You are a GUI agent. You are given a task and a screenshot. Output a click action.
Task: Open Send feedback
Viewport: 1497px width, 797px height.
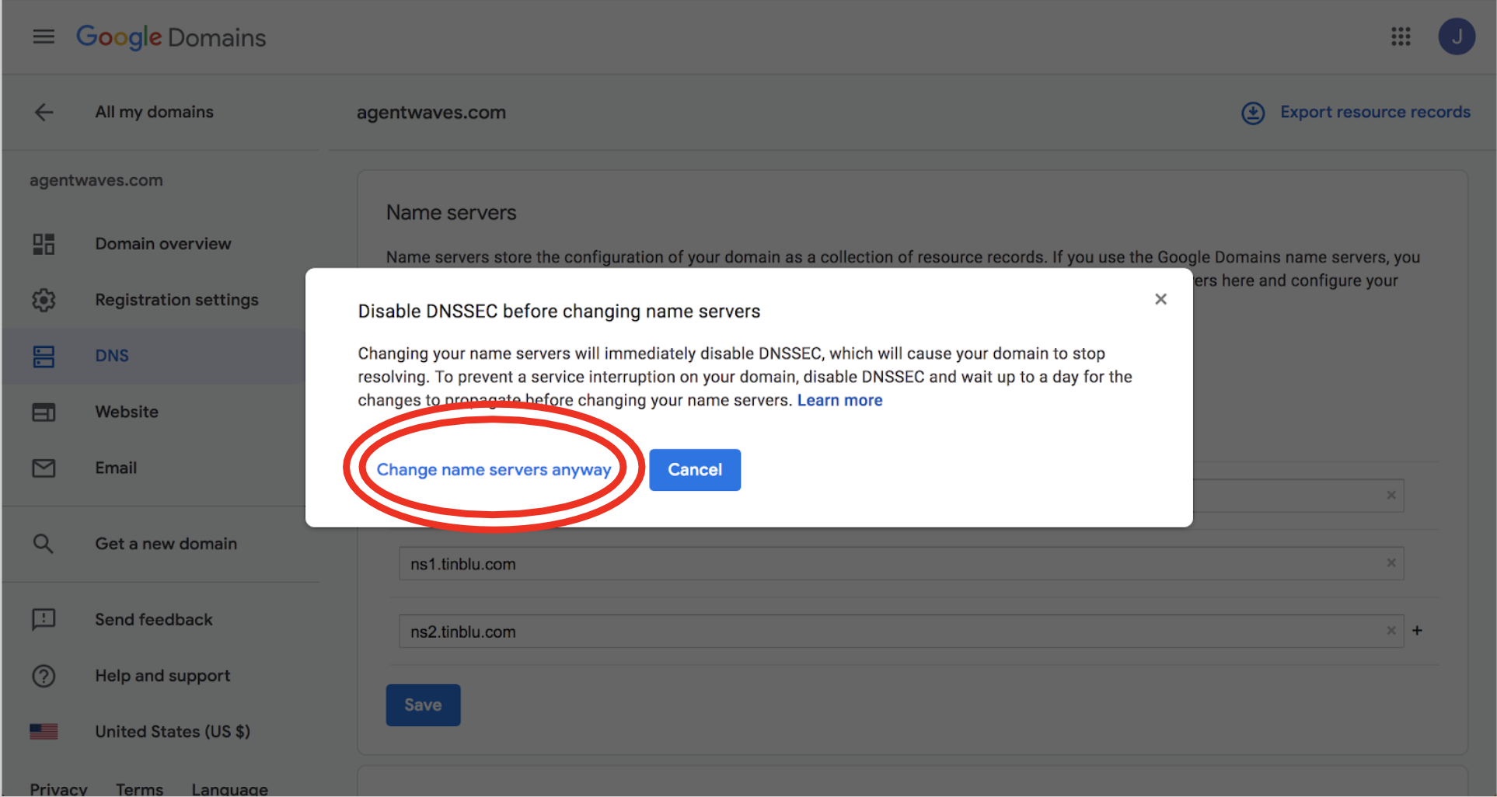(x=154, y=619)
